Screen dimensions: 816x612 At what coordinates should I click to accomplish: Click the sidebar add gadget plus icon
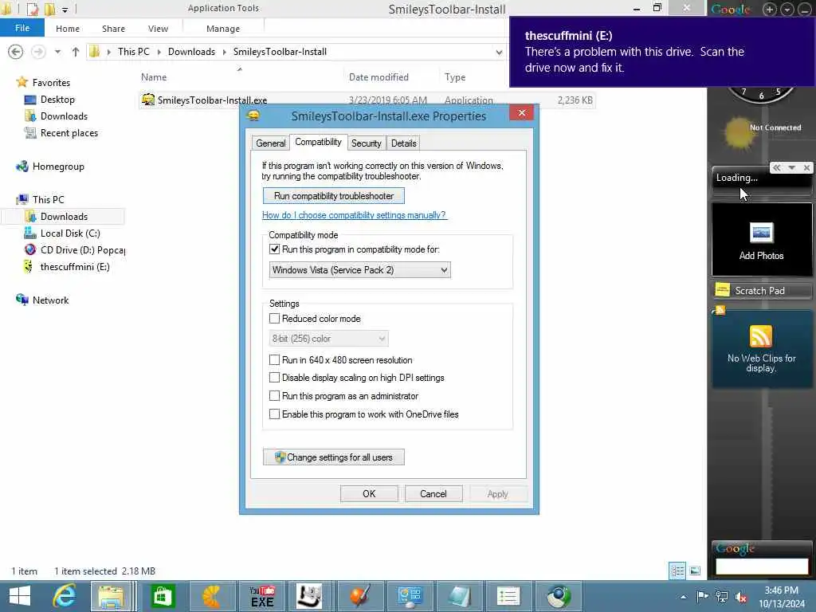[x=769, y=10]
